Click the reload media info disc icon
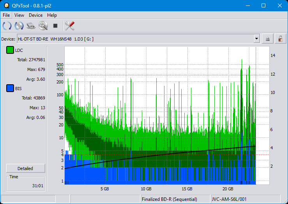The height and width of the screenshot is (204, 288). [x=19, y=26]
